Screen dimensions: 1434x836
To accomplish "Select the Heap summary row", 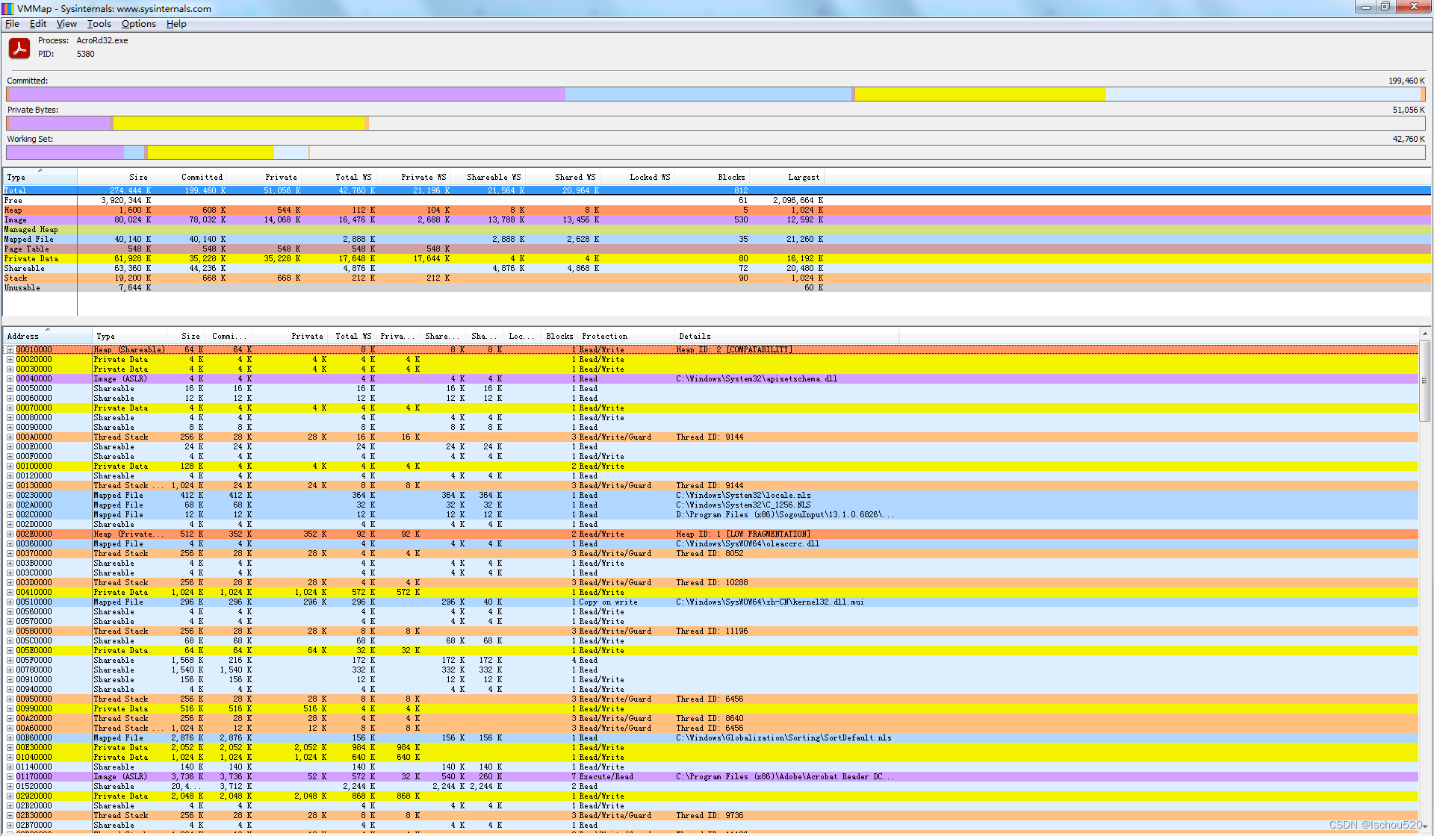I will coord(716,210).
